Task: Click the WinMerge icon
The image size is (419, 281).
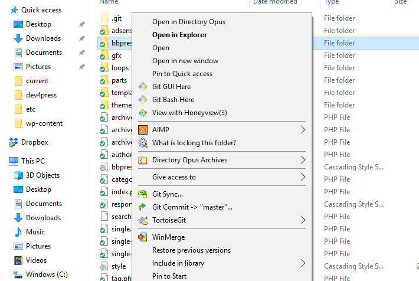Action: [x=142, y=237]
